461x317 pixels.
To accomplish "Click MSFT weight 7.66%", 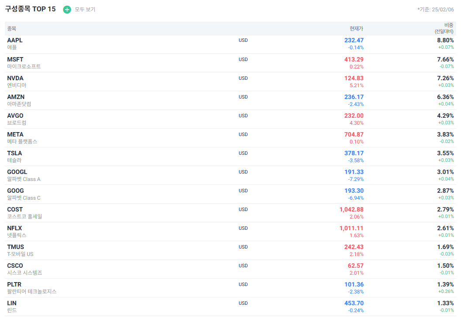I will coord(445,59).
